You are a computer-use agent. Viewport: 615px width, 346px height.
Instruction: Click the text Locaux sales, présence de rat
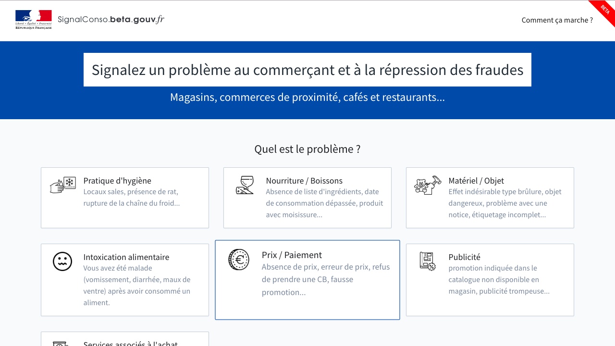(x=132, y=197)
